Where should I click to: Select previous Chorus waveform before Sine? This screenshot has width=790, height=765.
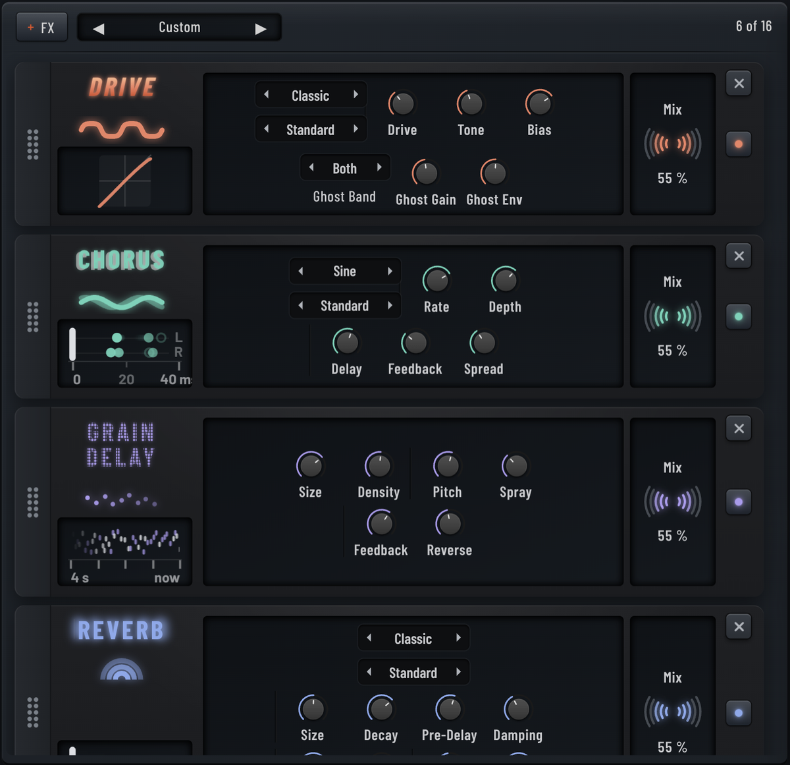click(x=301, y=271)
